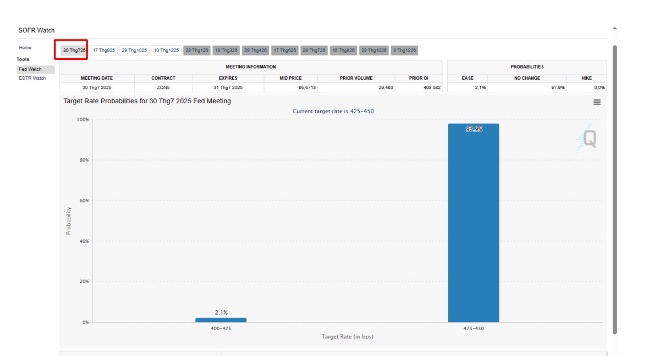Open ESTR Watch tool in sidebar
660x356 pixels.
click(x=32, y=78)
